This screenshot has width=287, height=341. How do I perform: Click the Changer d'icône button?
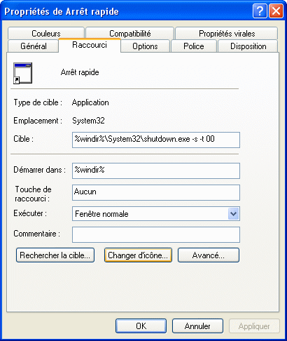tap(138, 255)
